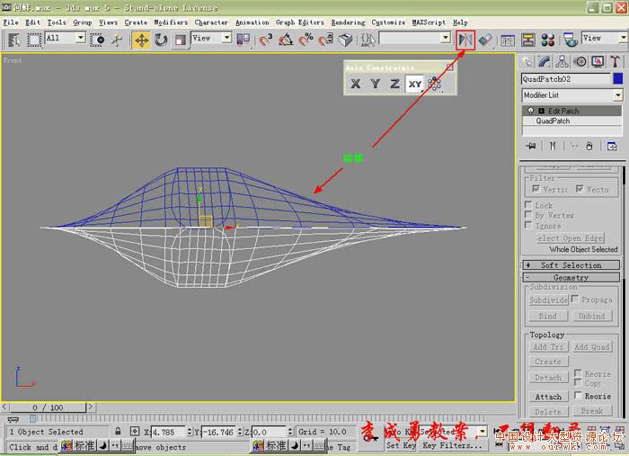The height and width of the screenshot is (456, 629).
Task: Restrict movement to X axis
Action: click(x=356, y=84)
